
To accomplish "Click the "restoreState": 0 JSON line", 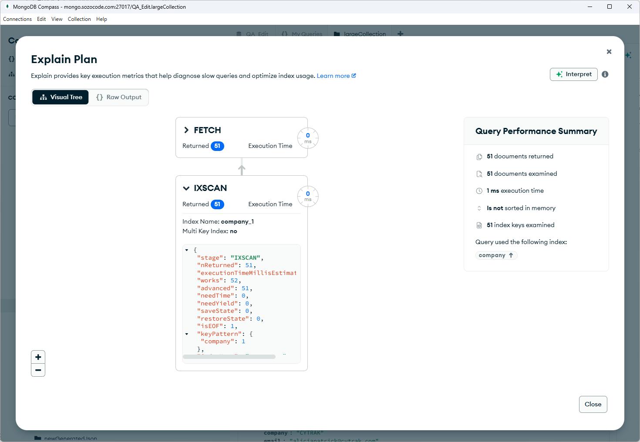I will (230, 319).
